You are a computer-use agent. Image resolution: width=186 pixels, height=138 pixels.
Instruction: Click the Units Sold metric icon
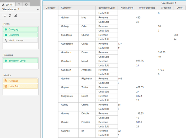[6, 86]
